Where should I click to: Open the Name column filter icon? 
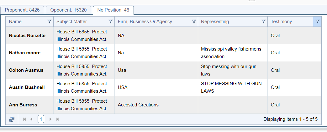50,22
